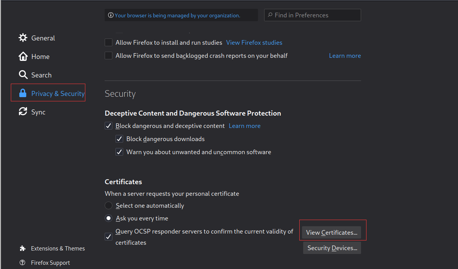Toggle backlogged crash reports checkbox
This screenshot has height=269, width=458.
(109, 55)
